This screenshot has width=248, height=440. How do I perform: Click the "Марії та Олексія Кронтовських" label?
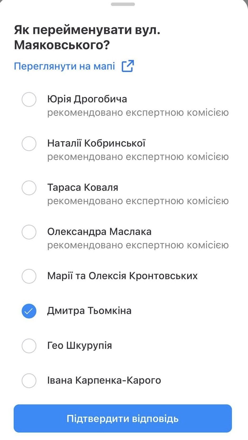[122, 276]
